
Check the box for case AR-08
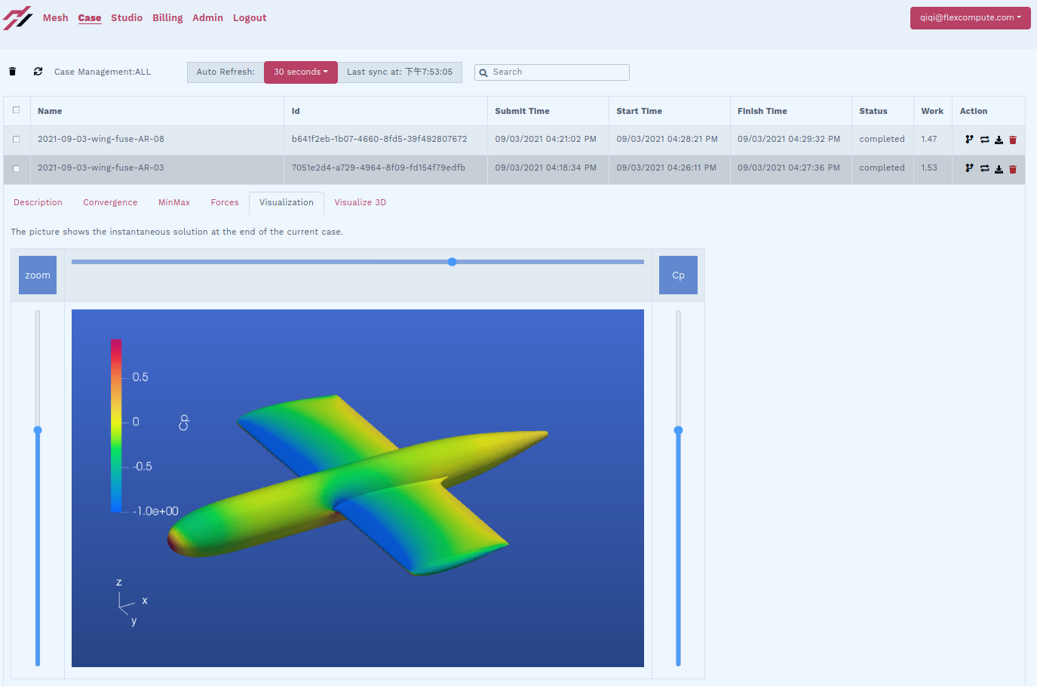coord(16,140)
